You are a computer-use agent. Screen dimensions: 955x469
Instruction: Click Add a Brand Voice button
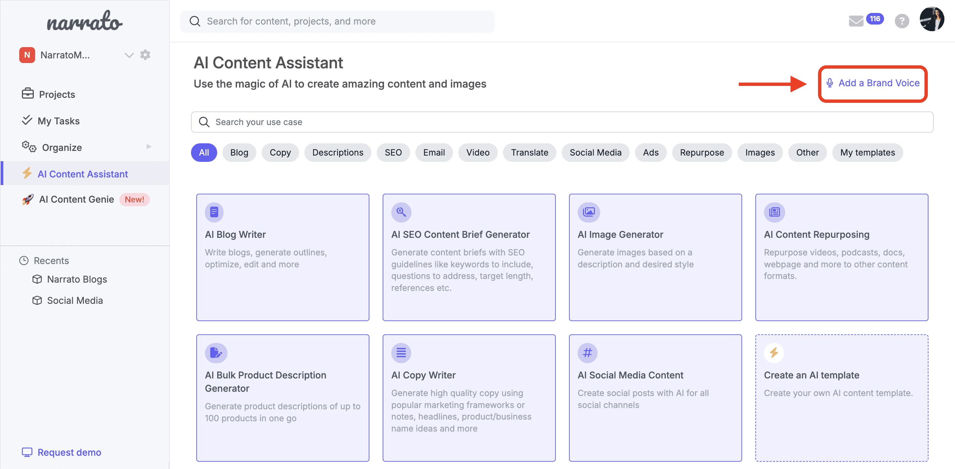click(873, 83)
